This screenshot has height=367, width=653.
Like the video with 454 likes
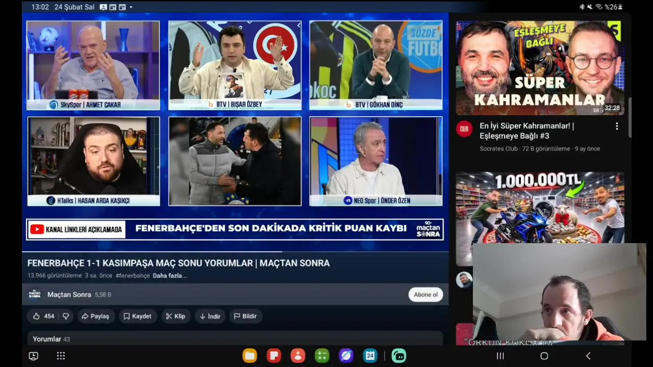click(x=43, y=316)
